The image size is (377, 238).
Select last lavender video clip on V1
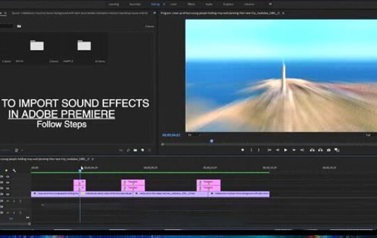pos(239,194)
